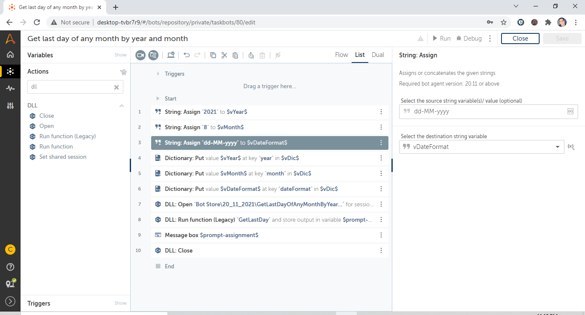Viewport: 585px width, 315px height.
Task: Copy the selected action to clipboard
Action: (x=213, y=55)
